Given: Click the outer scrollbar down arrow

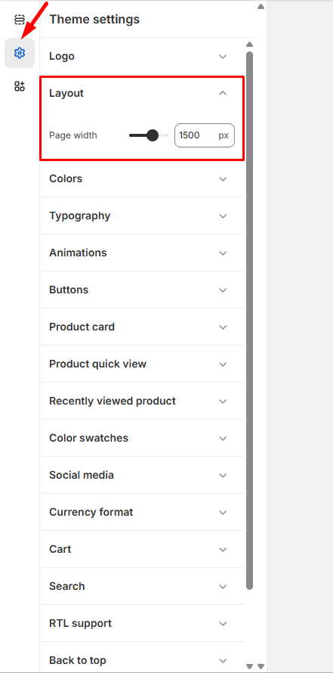Looking at the screenshot, I should [x=261, y=666].
